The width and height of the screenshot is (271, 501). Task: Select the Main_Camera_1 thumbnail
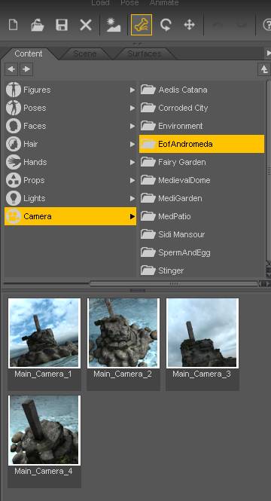pyautogui.click(x=44, y=332)
